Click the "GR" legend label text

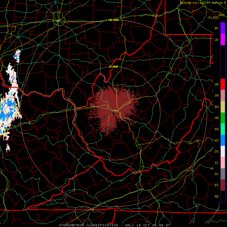click(x=217, y=95)
